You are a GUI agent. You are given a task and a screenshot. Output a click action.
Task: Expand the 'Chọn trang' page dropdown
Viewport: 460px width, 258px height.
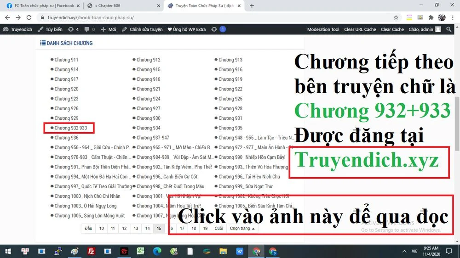point(241,228)
